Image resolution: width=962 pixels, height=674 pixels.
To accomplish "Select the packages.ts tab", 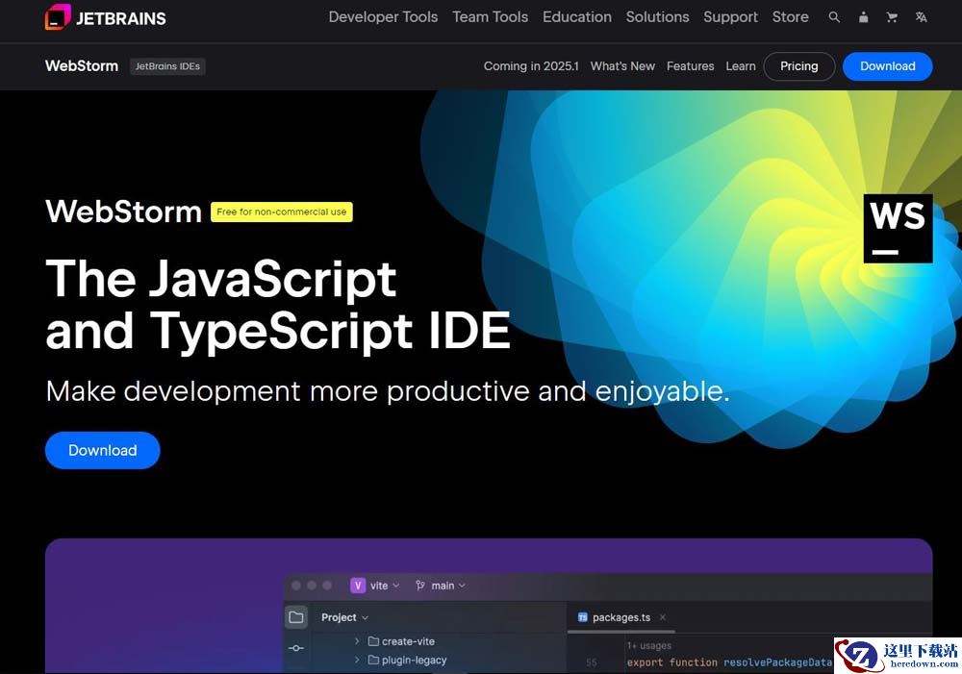I will click(621, 617).
